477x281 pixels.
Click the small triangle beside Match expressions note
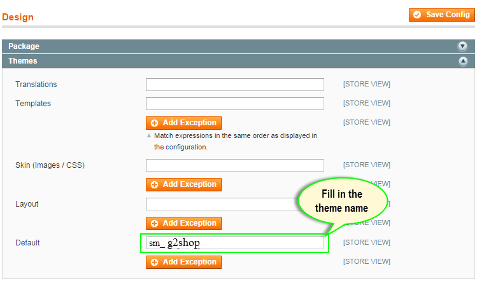tap(149, 136)
